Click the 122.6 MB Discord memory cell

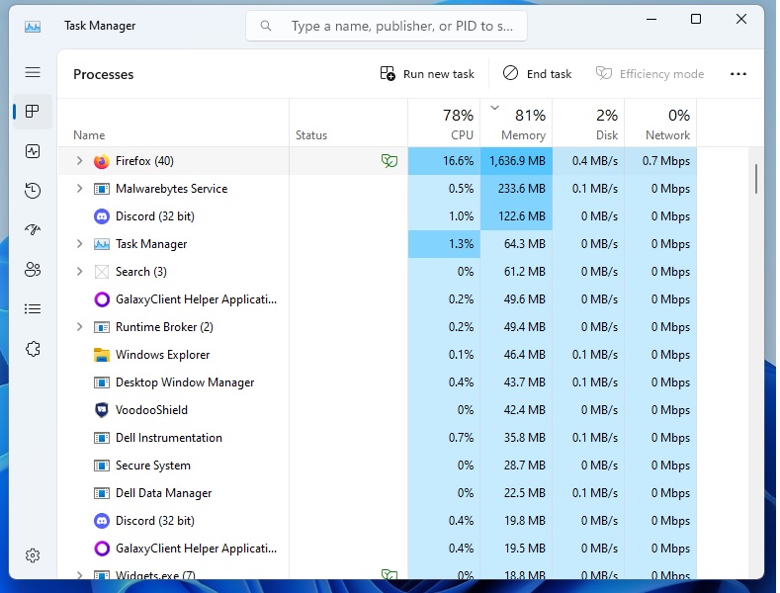pyautogui.click(x=516, y=216)
